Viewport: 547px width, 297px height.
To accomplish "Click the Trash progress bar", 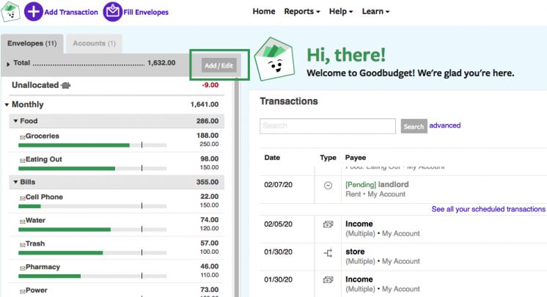I will [92, 253].
